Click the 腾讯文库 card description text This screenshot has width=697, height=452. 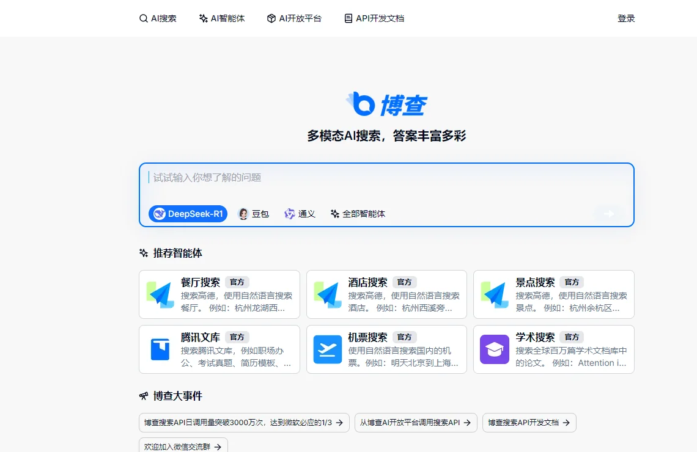(236, 357)
